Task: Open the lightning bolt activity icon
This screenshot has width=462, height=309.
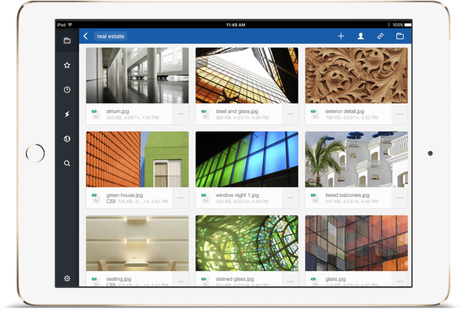Action: point(67,114)
